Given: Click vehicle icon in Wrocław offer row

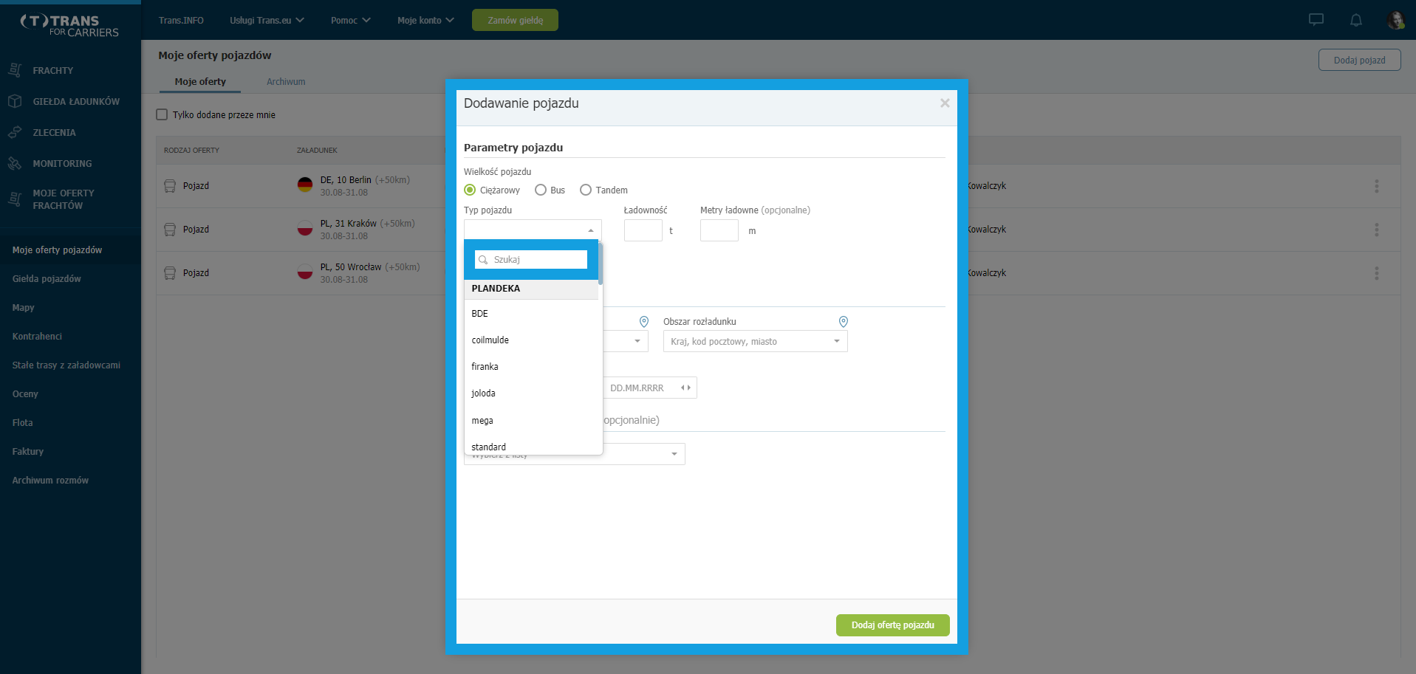Looking at the screenshot, I should 170,273.
